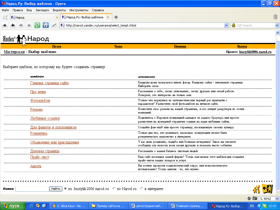Choose the Резюме template
The height and width of the screenshot is (210, 280).
point(36,109)
